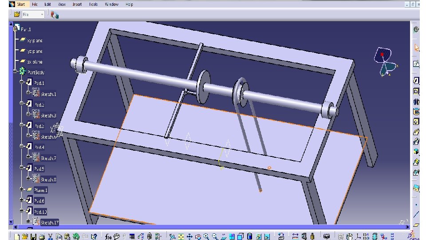Image resolution: width=426 pixels, height=240 pixels.
Task: Activate the Pan view tool
Action: [189, 237]
